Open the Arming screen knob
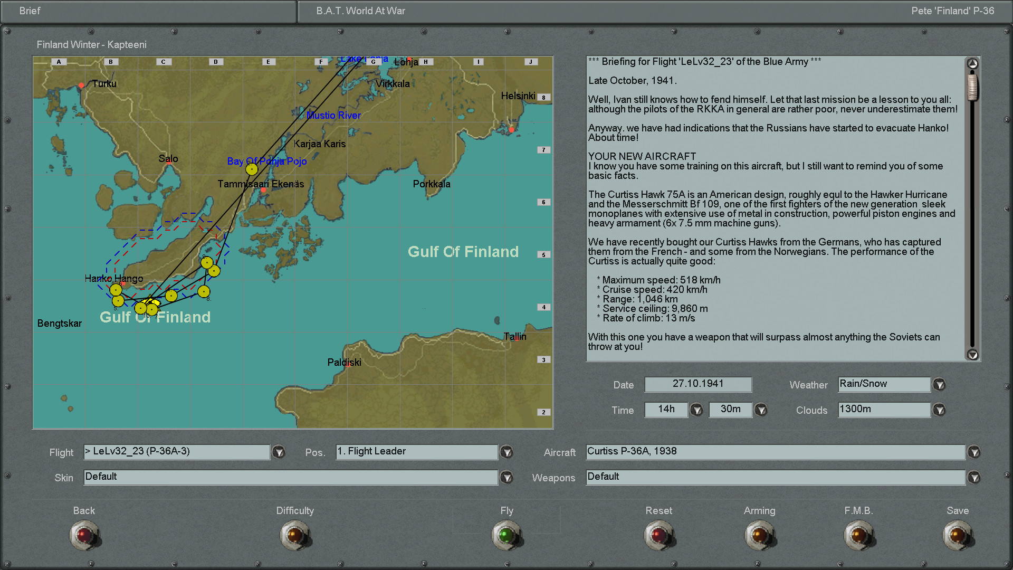 (759, 535)
